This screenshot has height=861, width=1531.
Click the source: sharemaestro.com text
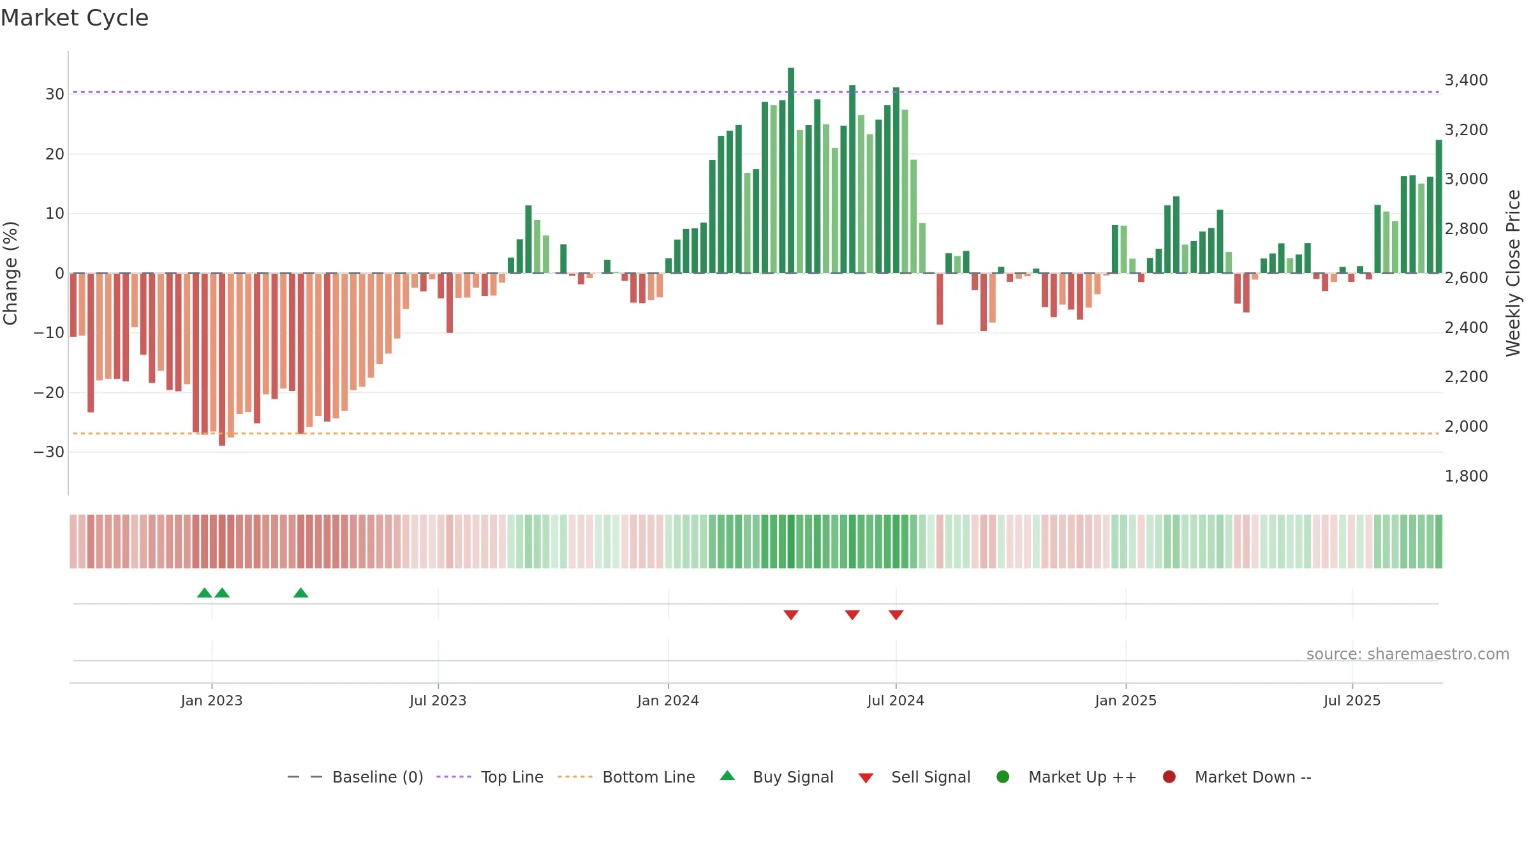[x=1408, y=654]
